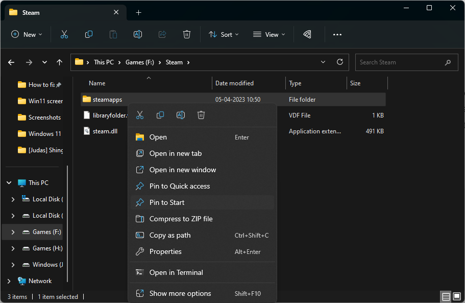This screenshot has height=303, width=465.
Task: Select the Rename icon in the toolbar
Action: click(x=137, y=34)
